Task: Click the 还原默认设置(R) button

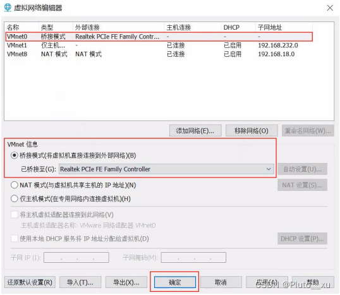Action: click(30, 282)
